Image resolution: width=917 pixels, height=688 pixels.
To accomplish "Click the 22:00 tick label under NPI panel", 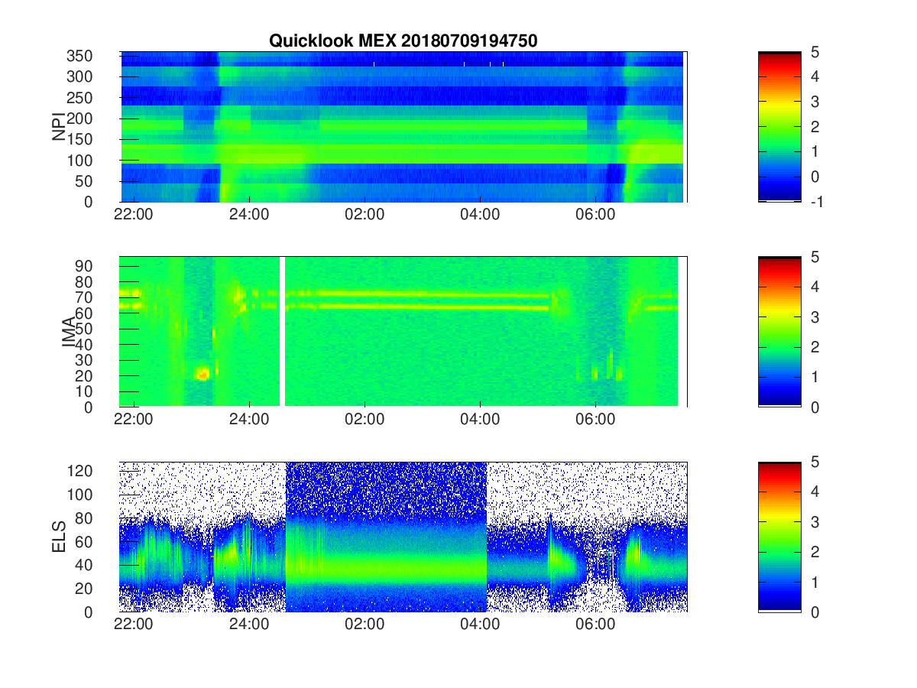I will [134, 215].
